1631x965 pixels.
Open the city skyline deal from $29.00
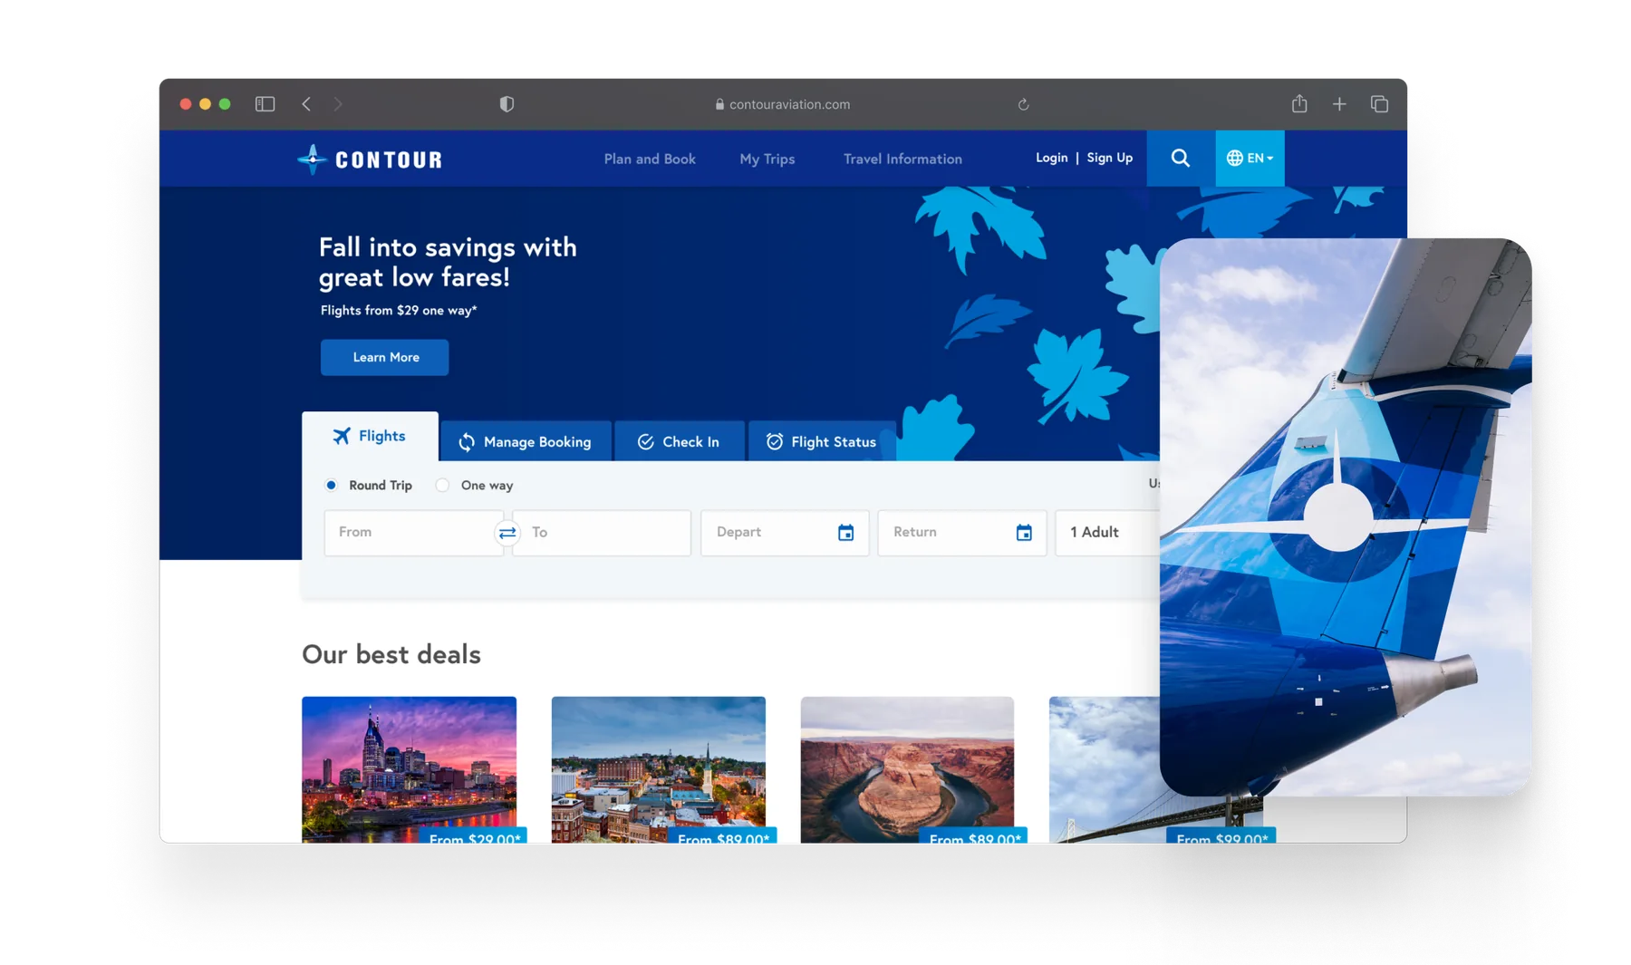tap(410, 769)
